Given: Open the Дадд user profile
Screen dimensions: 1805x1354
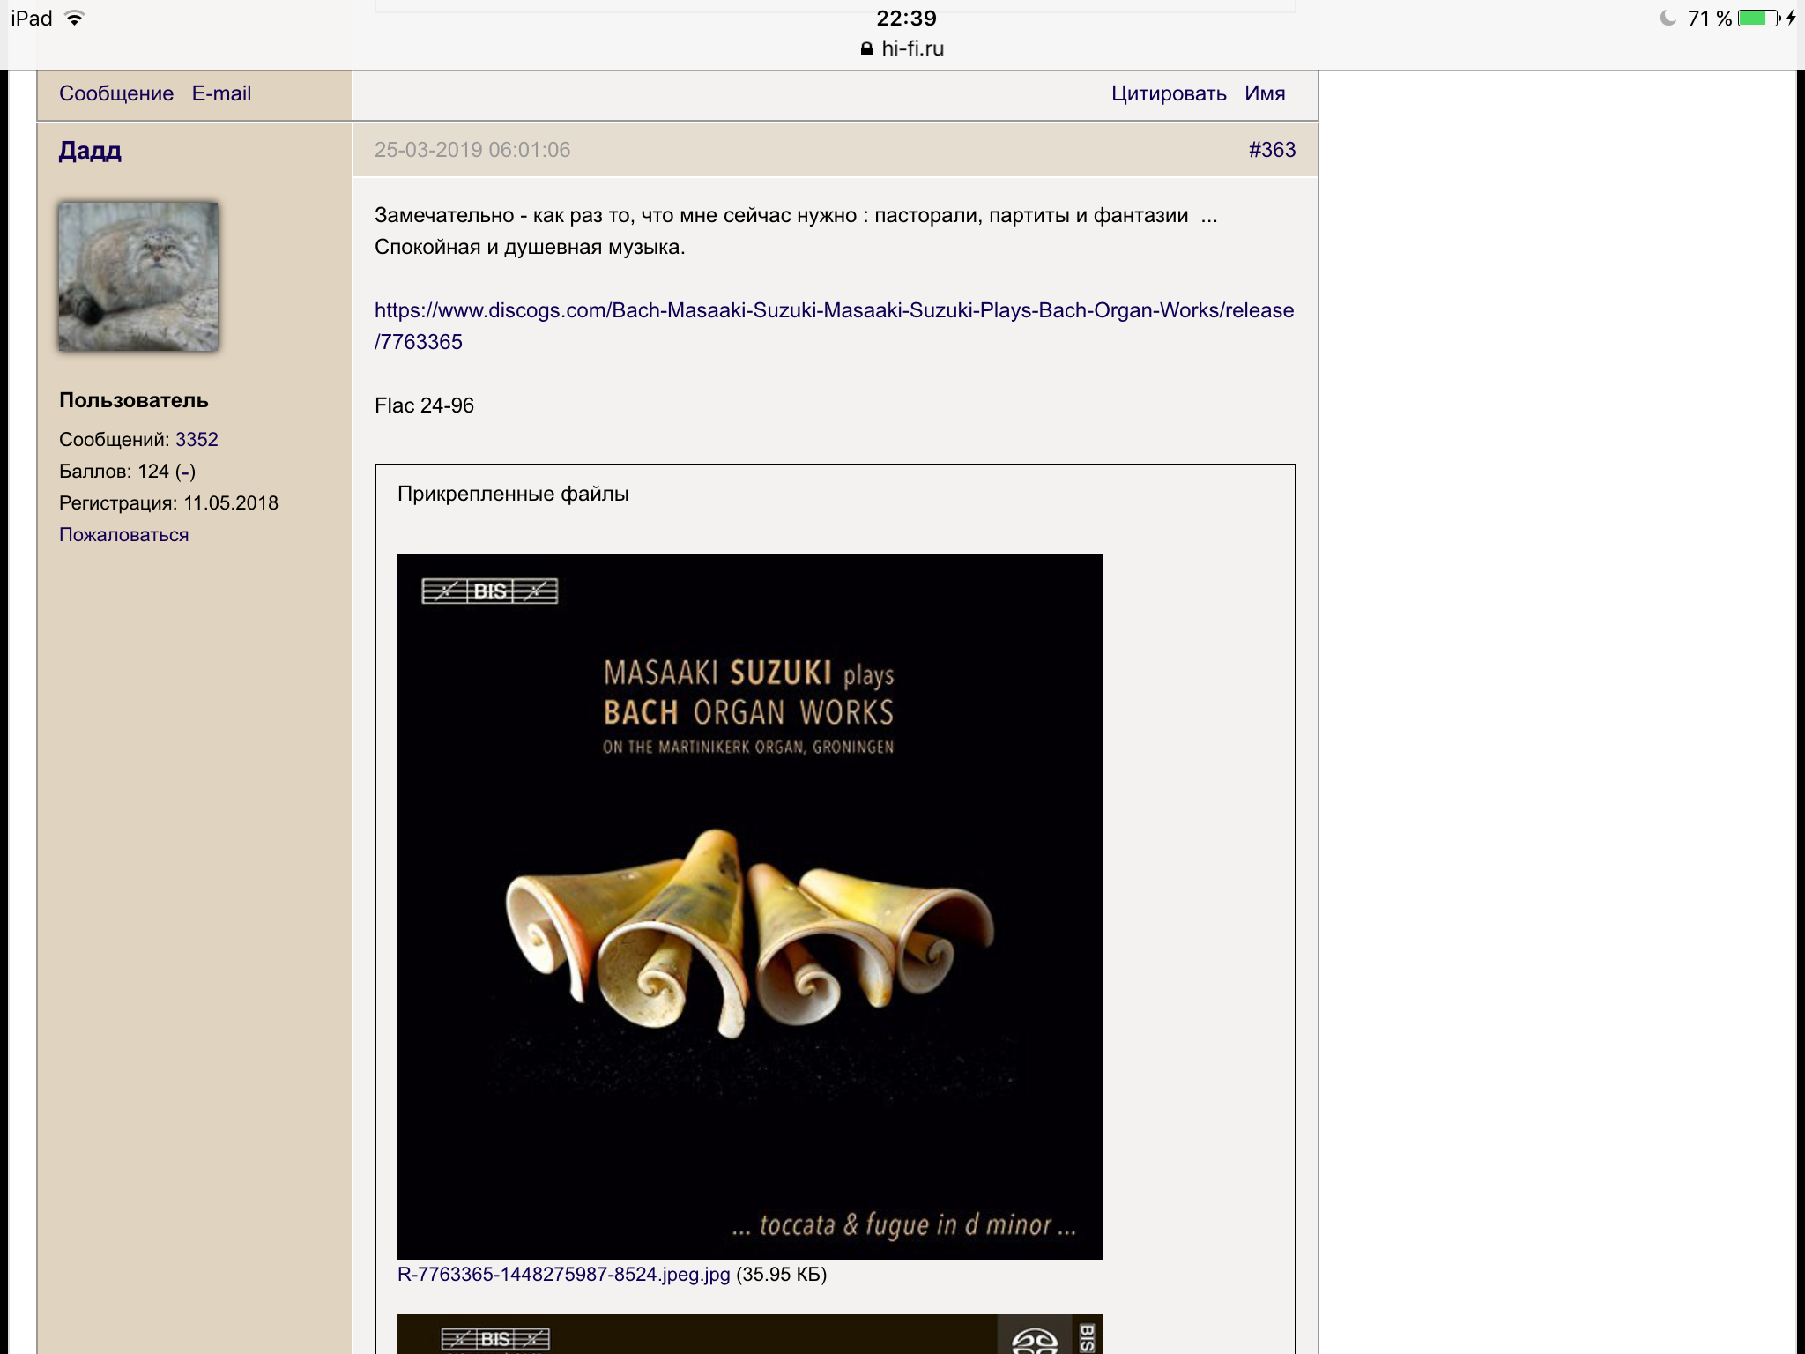Looking at the screenshot, I should [90, 151].
